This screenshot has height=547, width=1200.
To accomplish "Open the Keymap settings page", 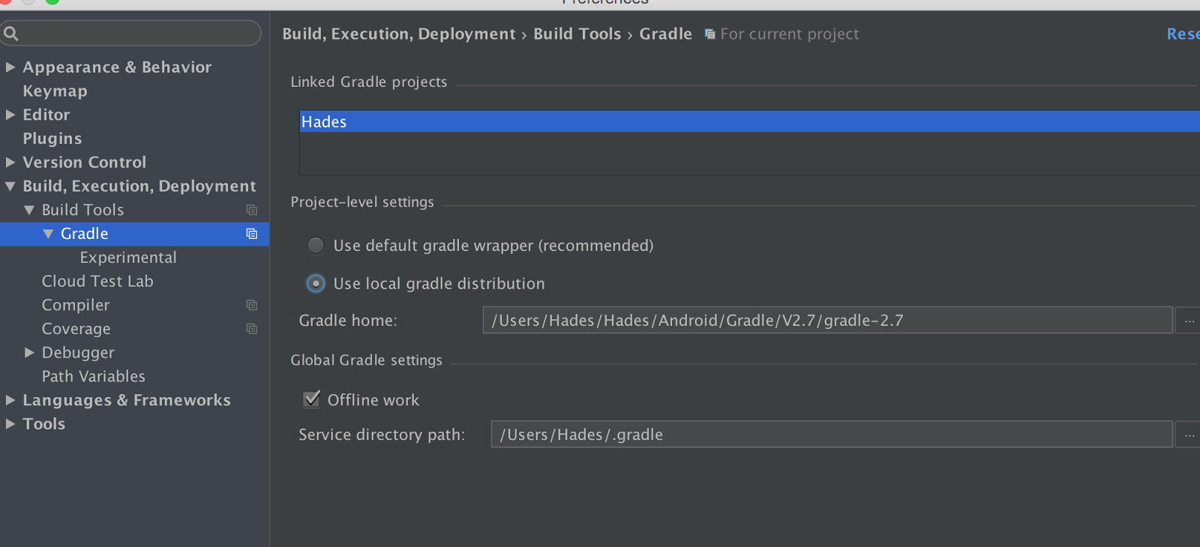I will coord(55,91).
